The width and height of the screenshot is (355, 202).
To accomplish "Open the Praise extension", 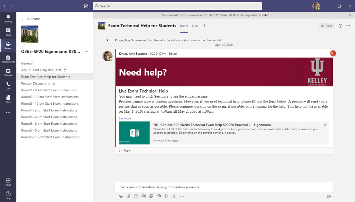I will (x=174, y=196).
